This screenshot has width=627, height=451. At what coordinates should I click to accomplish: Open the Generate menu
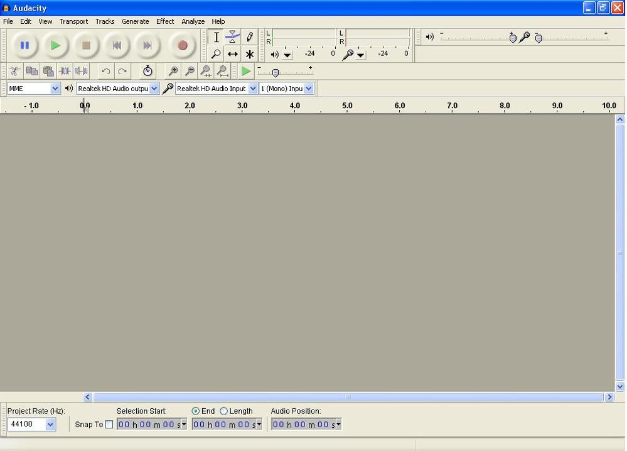(135, 21)
